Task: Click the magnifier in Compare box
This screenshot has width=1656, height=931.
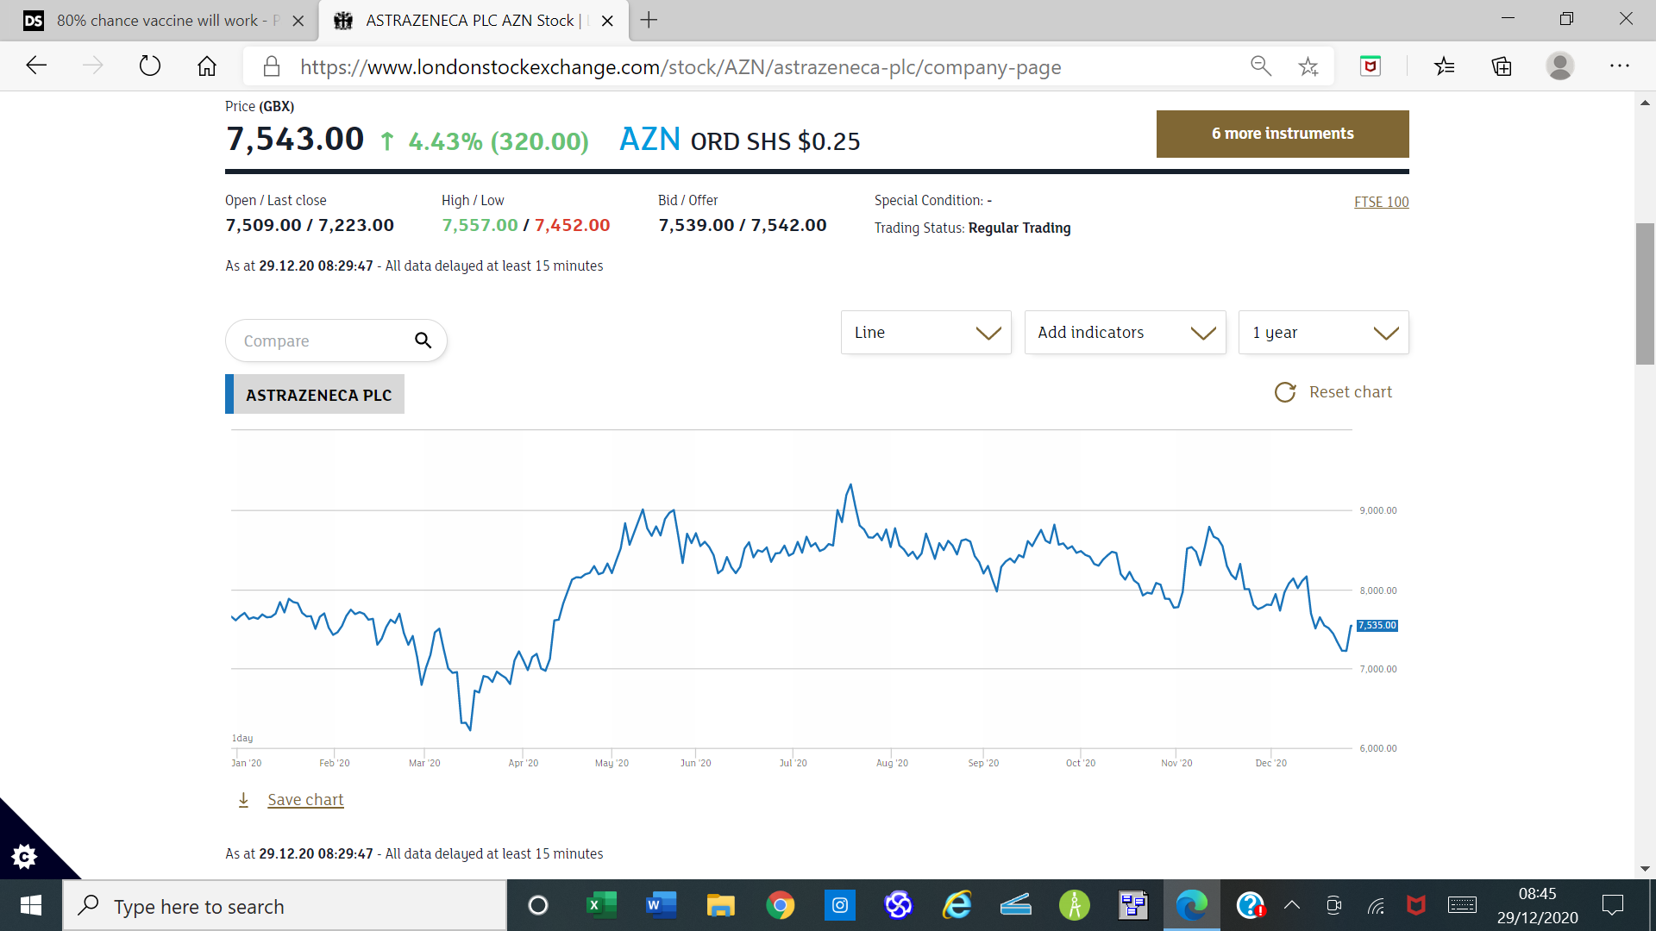Action: coord(423,341)
